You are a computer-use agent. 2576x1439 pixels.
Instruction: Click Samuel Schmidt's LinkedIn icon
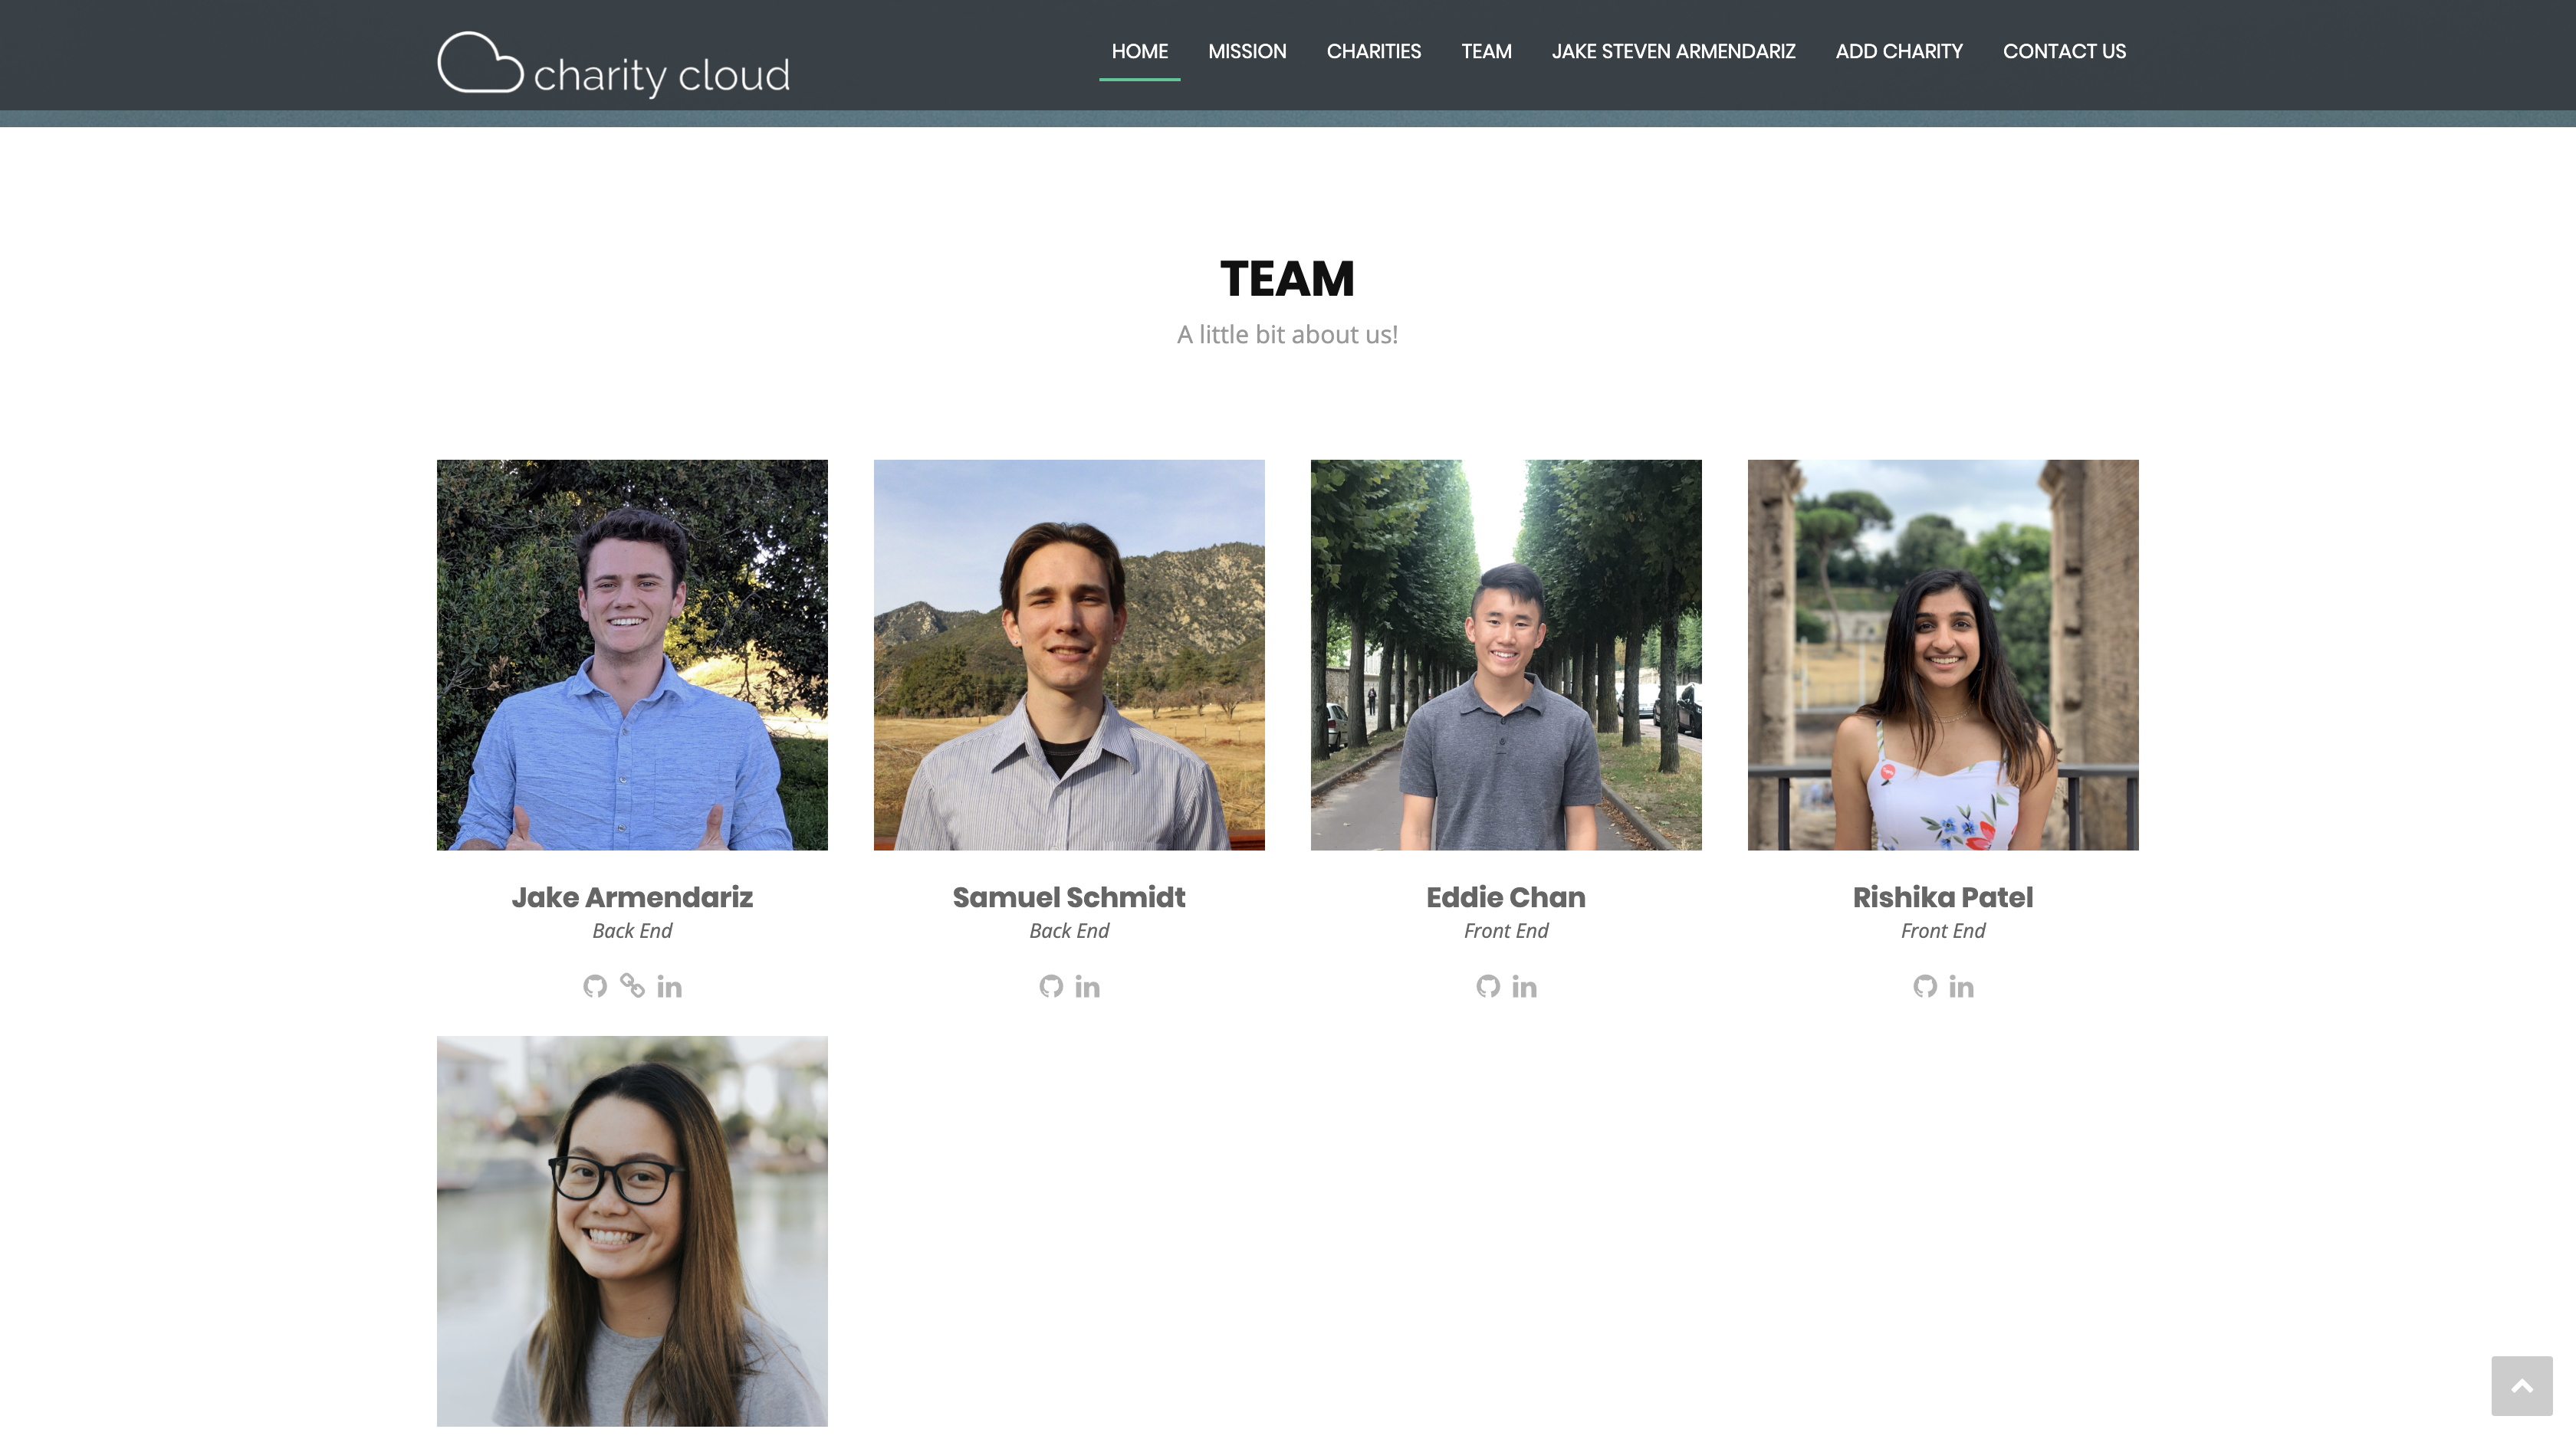point(1087,988)
